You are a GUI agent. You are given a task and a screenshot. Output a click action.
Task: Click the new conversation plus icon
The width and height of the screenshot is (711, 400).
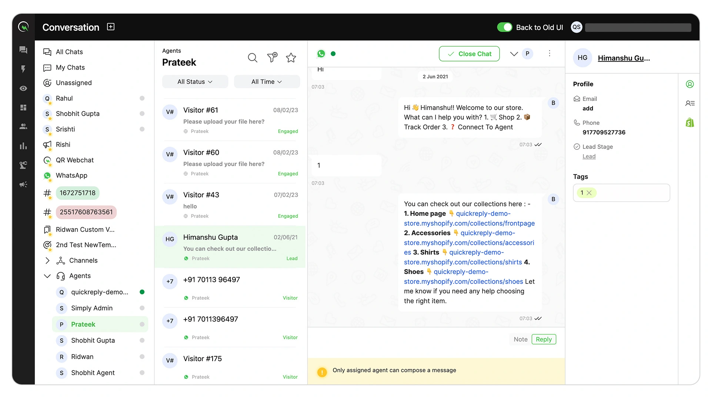tap(111, 27)
